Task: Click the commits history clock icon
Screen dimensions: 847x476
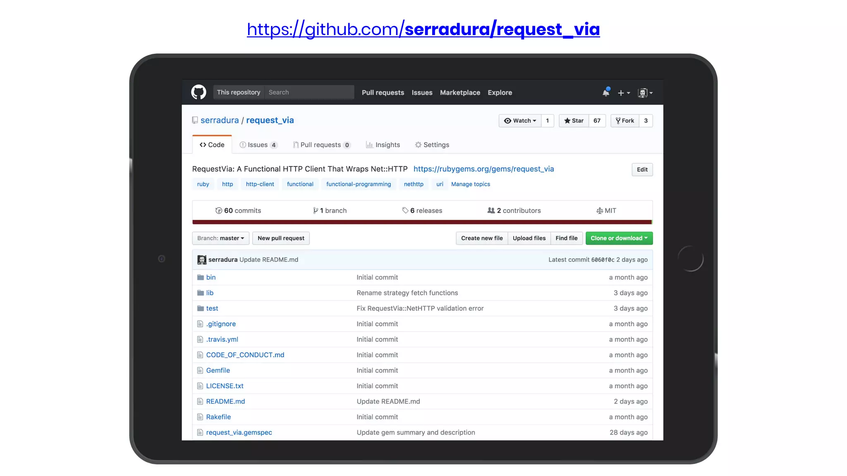Action: point(219,211)
